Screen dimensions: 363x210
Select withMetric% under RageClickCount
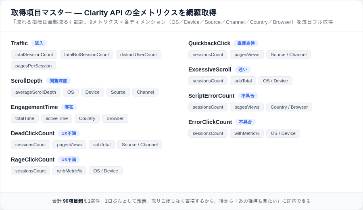pos(69,171)
